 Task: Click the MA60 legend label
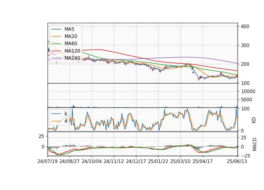click(x=71, y=44)
